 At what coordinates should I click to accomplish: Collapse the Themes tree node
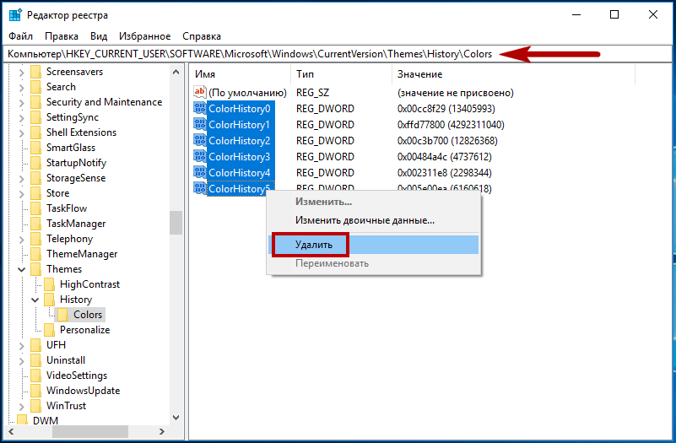(x=22, y=269)
